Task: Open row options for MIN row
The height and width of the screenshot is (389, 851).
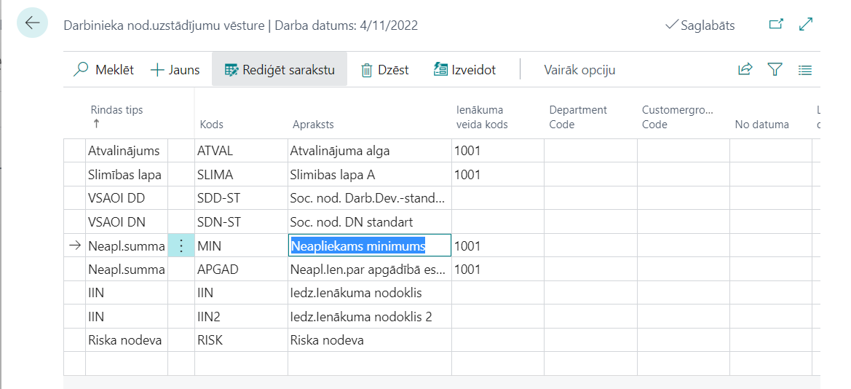Action: click(x=181, y=246)
